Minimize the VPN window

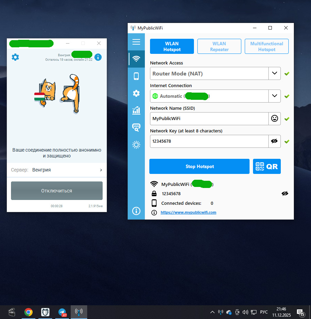[x=68, y=43]
